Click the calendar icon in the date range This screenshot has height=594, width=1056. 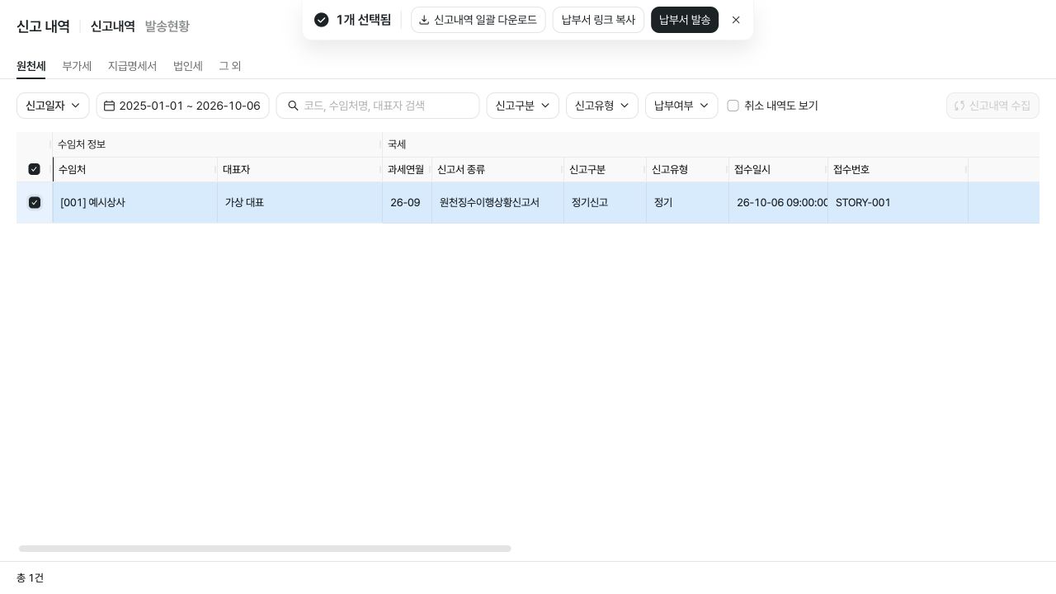(109, 106)
